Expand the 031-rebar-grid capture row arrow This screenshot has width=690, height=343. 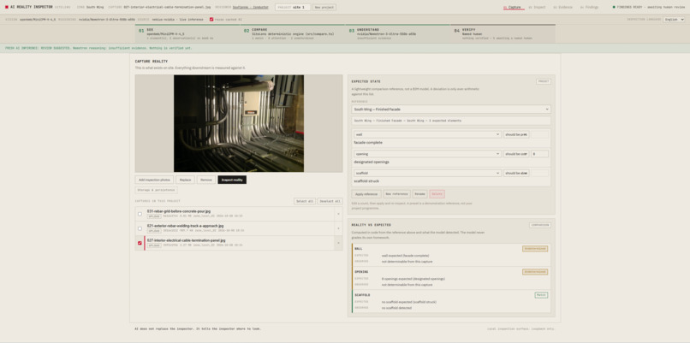pyautogui.click(x=338, y=214)
